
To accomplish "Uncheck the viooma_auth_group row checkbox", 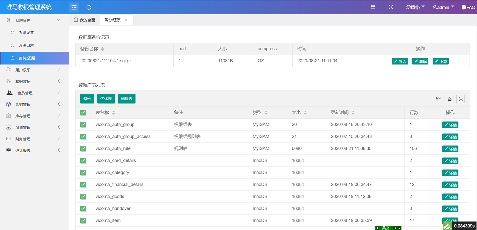I will (83, 124).
